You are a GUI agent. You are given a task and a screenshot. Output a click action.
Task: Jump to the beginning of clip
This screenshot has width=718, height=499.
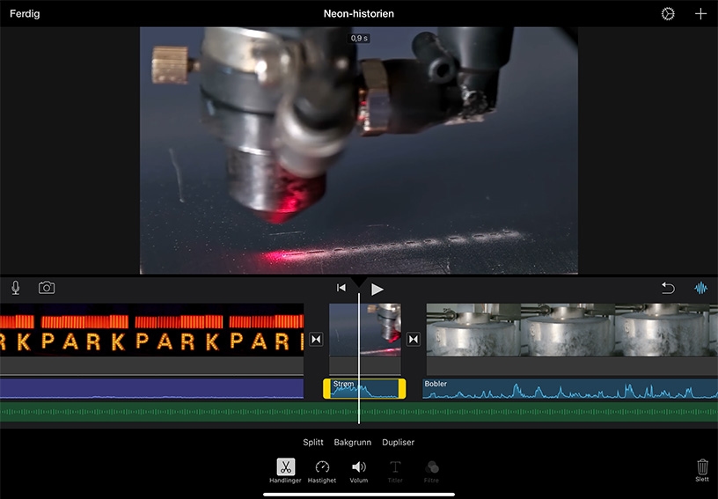pyautogui.click(x=341, y=288)
